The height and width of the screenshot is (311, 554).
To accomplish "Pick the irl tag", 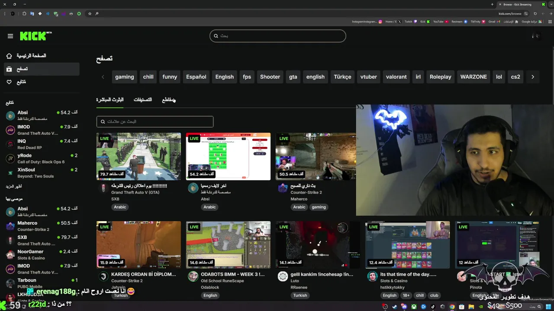I will 418,77.
